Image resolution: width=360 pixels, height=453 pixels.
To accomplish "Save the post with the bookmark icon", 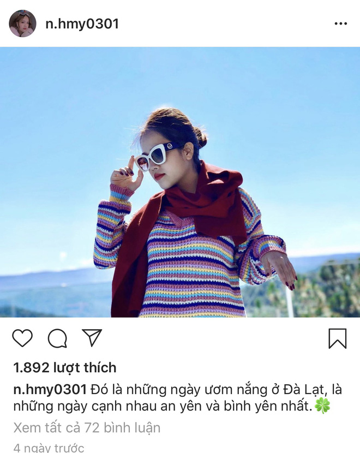I will point(338,338).
